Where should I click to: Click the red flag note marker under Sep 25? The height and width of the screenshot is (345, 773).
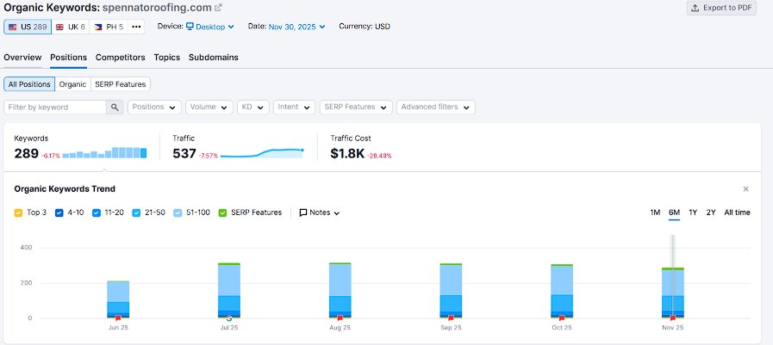(x=451, y=318)
